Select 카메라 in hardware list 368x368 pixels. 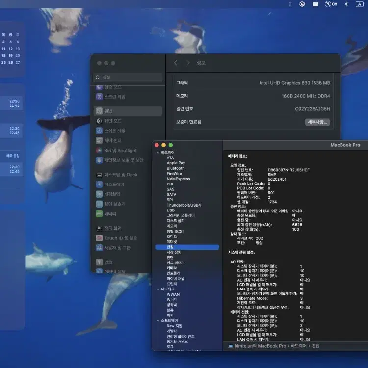(x=172, y=268)
